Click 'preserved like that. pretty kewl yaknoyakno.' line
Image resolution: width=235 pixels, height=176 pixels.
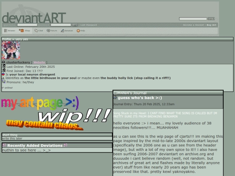click(154, 172)
